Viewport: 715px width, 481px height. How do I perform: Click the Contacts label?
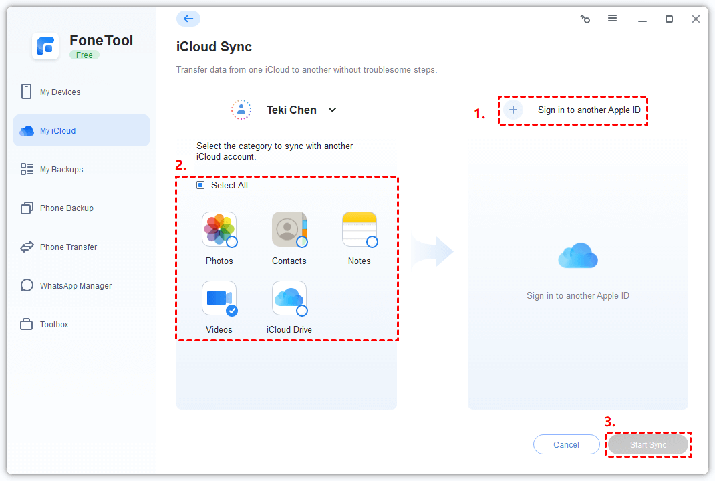(289, 261)
